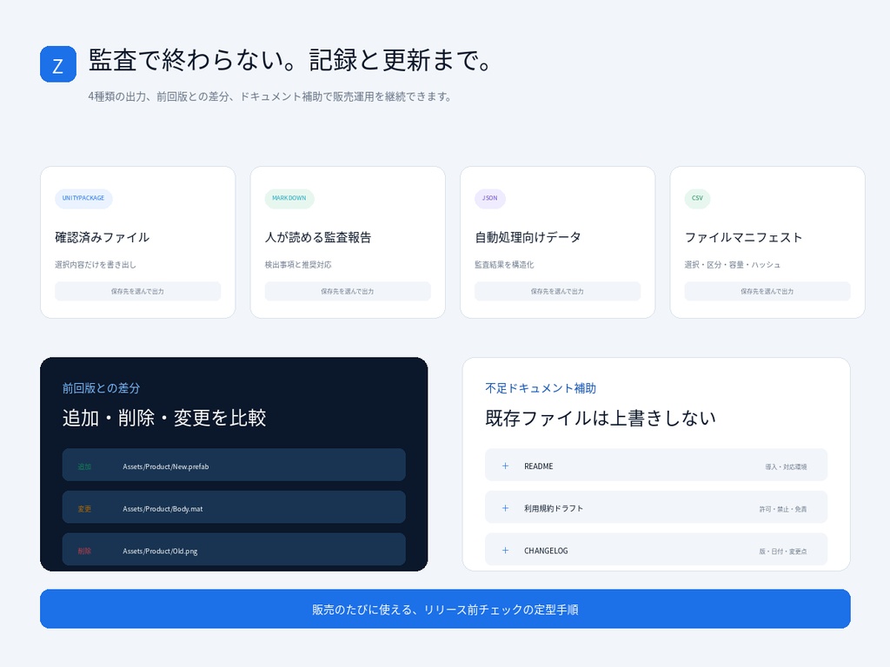Click 保存先を選んで出力 under 確認済みファイル
The height and width of the screenshot is (667, 890).
click(x=137, y=291)
